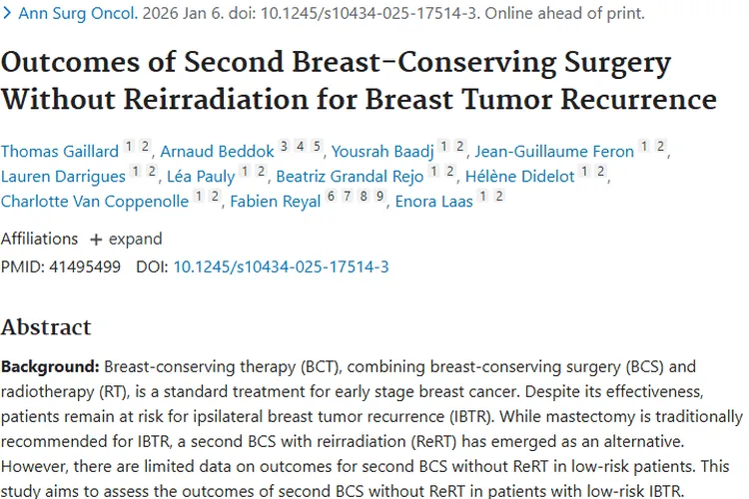The image size is (749, 499).
Task: Click affiliation superscript 9 after Fabien Reyal
Action: (379, 197)
